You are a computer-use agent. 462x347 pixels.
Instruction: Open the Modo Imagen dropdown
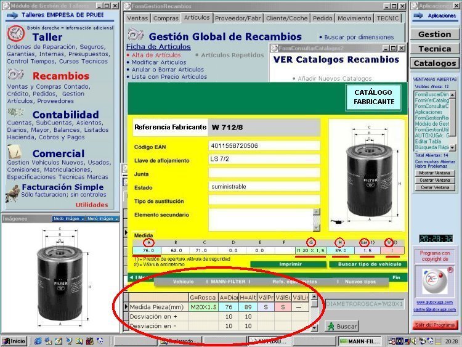point(68,219)
